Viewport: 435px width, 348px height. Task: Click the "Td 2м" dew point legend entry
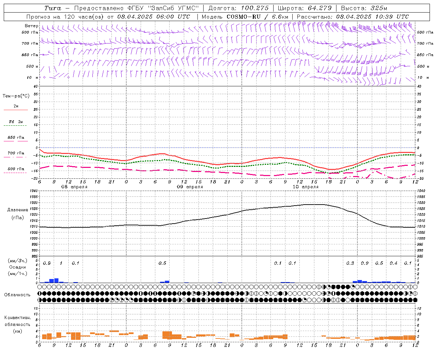[16, 122]
